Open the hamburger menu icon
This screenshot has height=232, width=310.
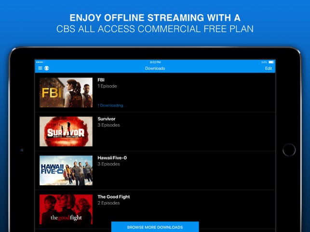point(40,68)
